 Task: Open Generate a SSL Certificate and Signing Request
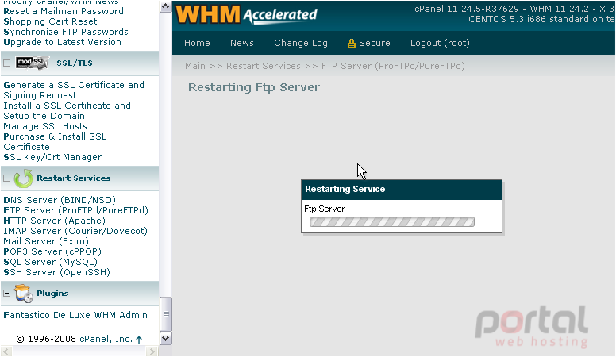pyautogui.click(x=74, y=90)
